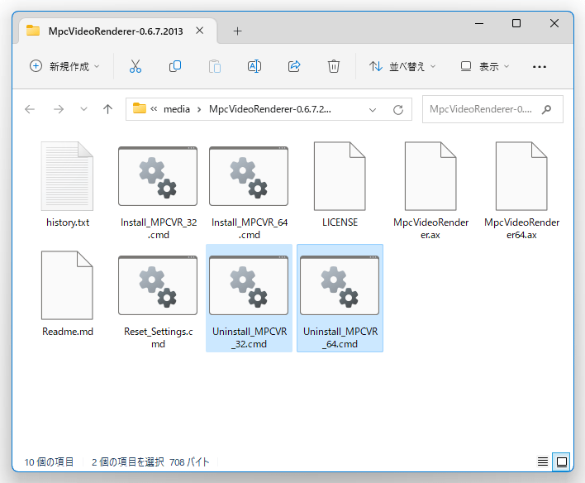Click MpcVideoRenderer-0.6.7.2... breadcrumb segment
Viewport: 585px width, 483px height.
(x=269, y=109)
